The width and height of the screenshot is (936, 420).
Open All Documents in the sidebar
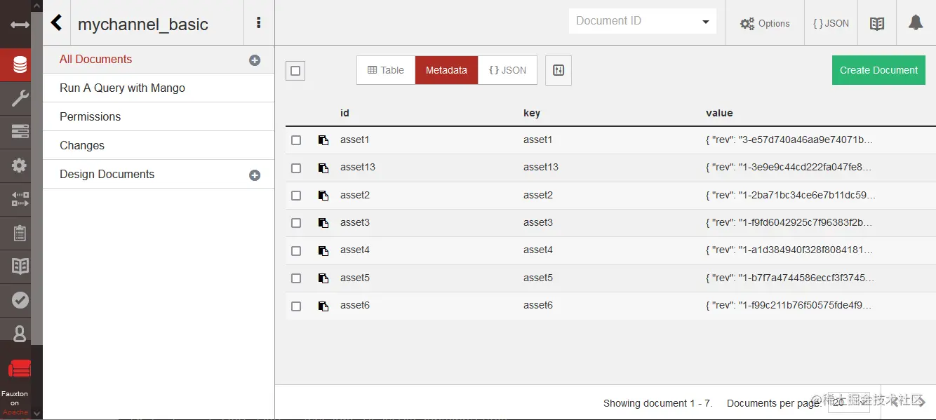[x=95, y=60]
